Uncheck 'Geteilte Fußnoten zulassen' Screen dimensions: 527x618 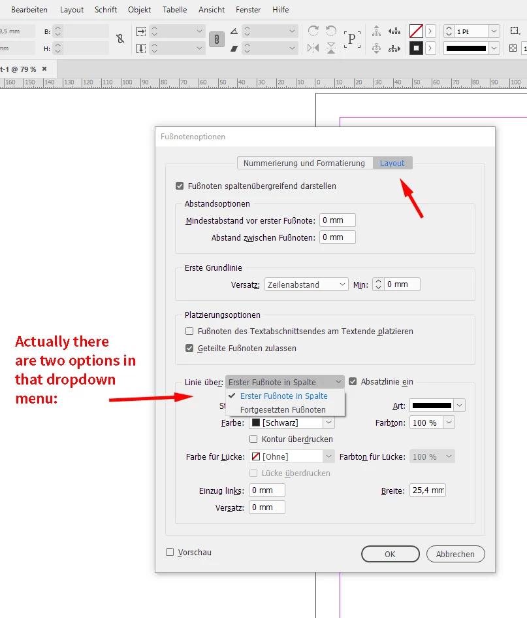(189, 348)
